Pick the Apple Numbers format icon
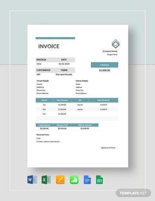Image resolution: width=155 pixels, height=201 pixels. click(x=74, y=180)
